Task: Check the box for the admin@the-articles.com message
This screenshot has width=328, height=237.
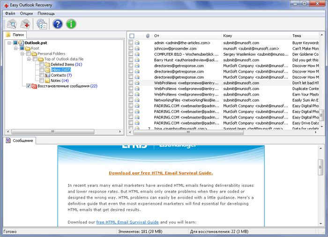Action: [x=131, y=43]
